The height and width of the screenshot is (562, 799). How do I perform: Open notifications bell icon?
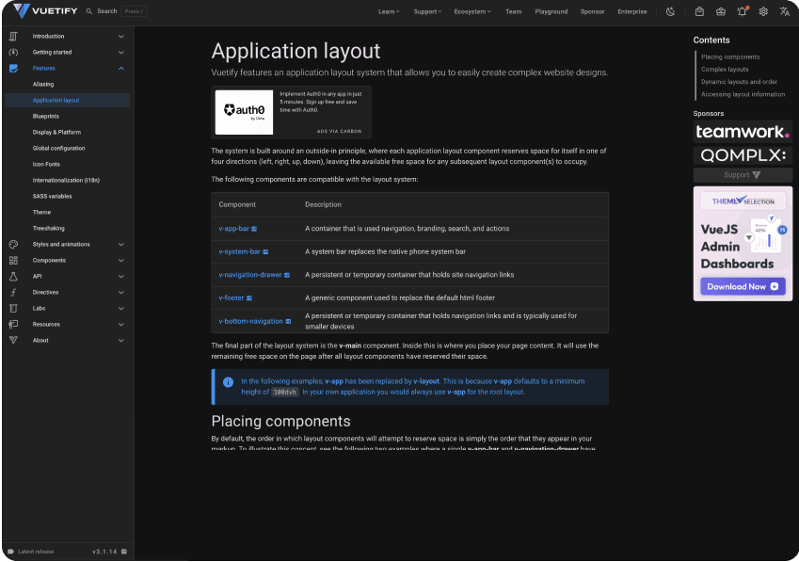coord(742,11)
